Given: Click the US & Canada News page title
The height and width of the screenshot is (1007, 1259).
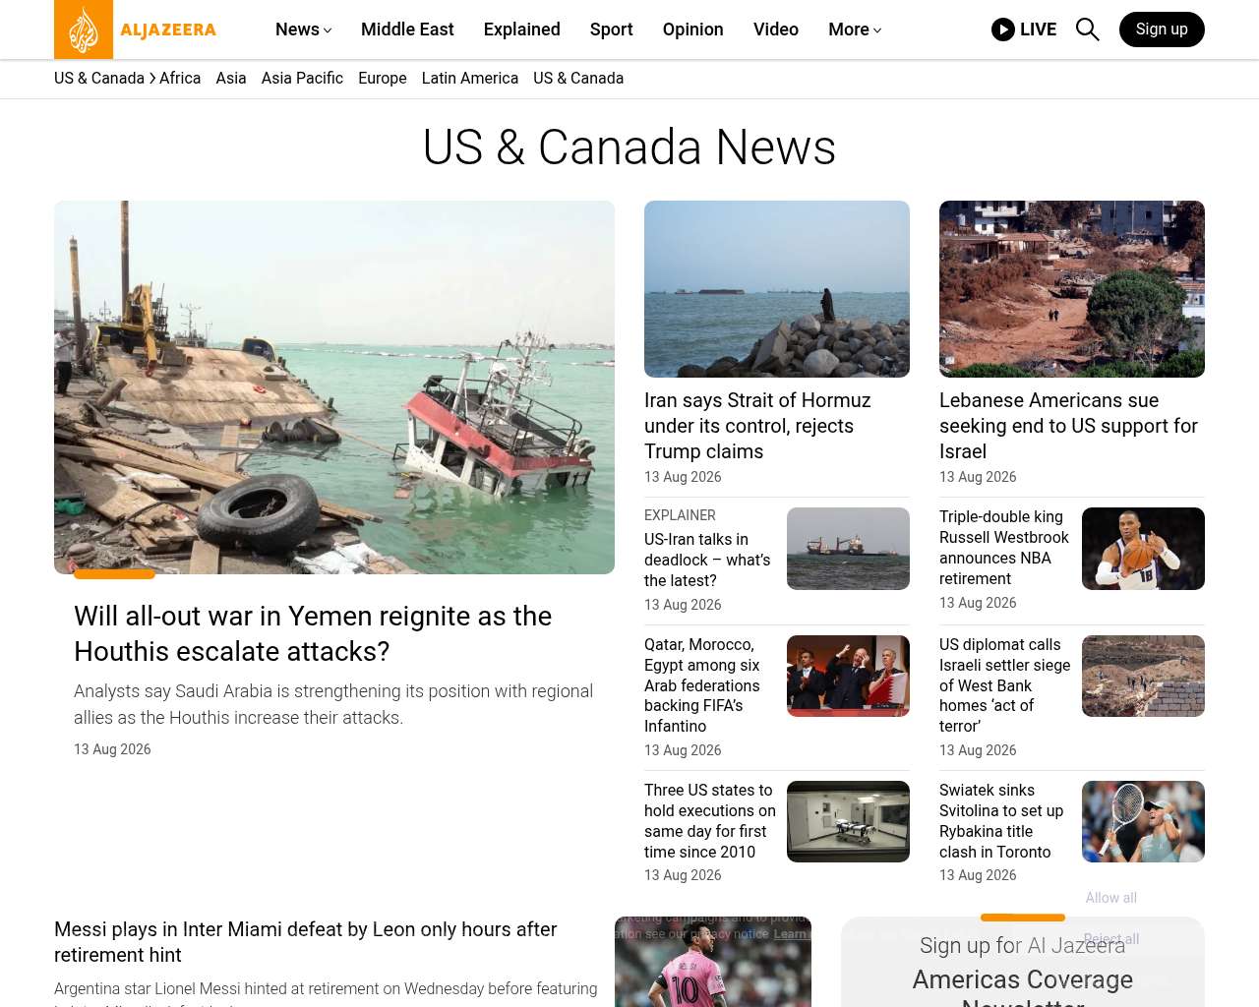Looking at the screenshot, I should click(x=629, y=148).
